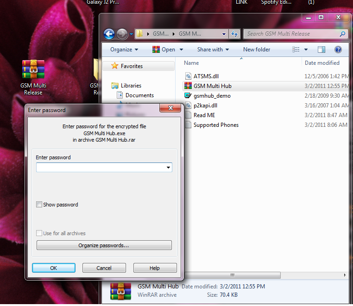Click the 2/18/2009 9:30 AM date cell
Viewport: 353px width, 306px height.
[x=326, y=96]
